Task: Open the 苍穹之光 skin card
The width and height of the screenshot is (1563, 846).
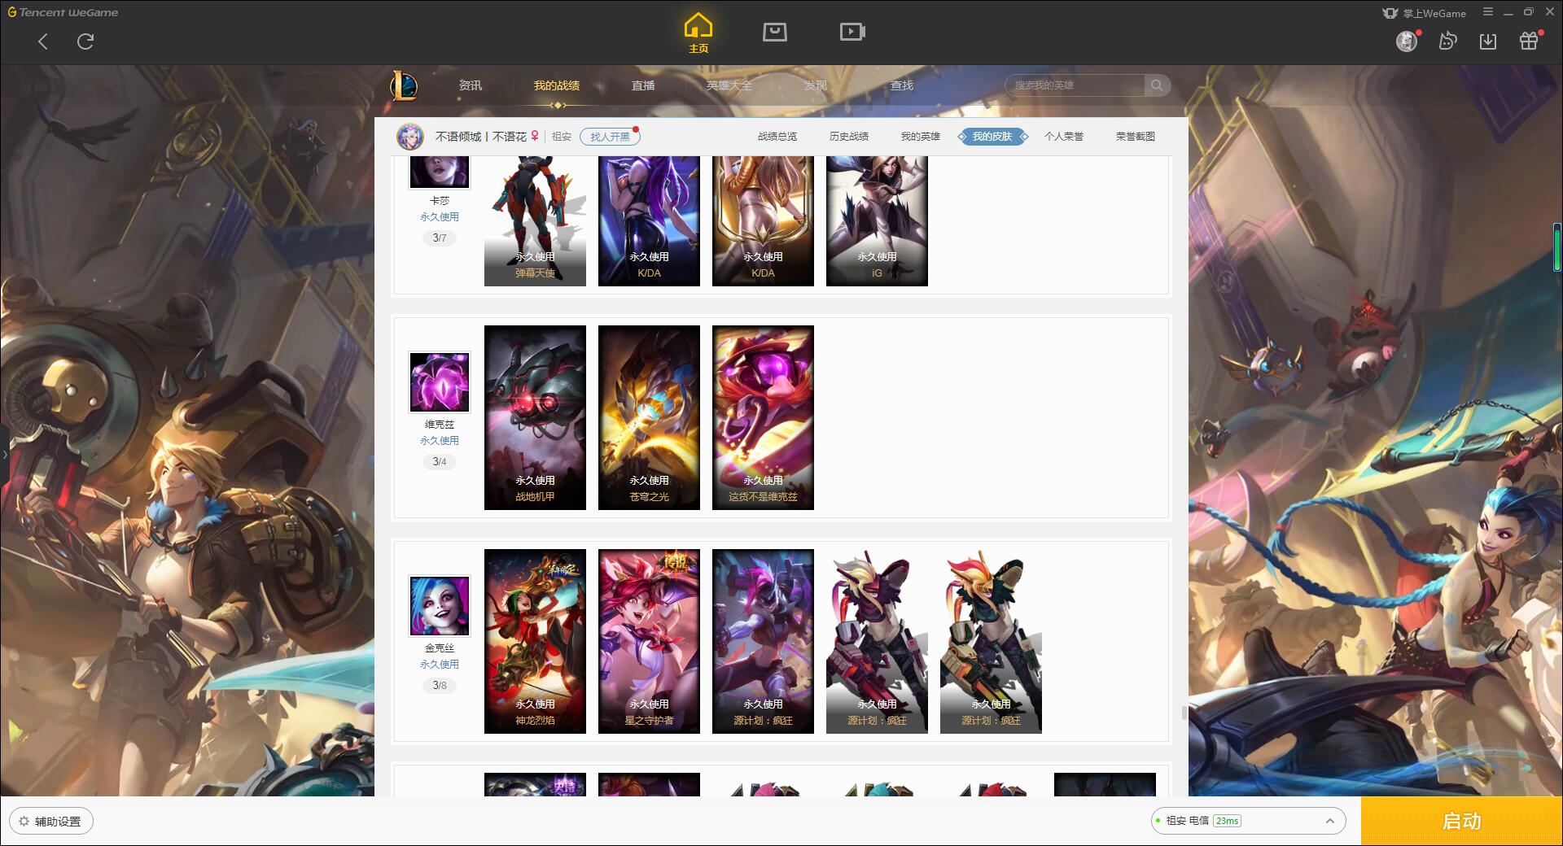Action: tap(649, 418)
